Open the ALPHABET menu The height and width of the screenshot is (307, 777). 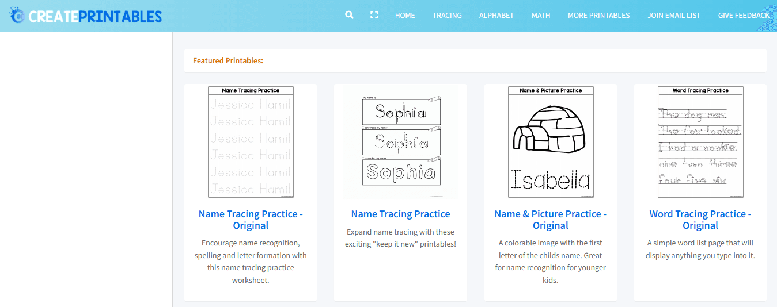click(496, 16)
